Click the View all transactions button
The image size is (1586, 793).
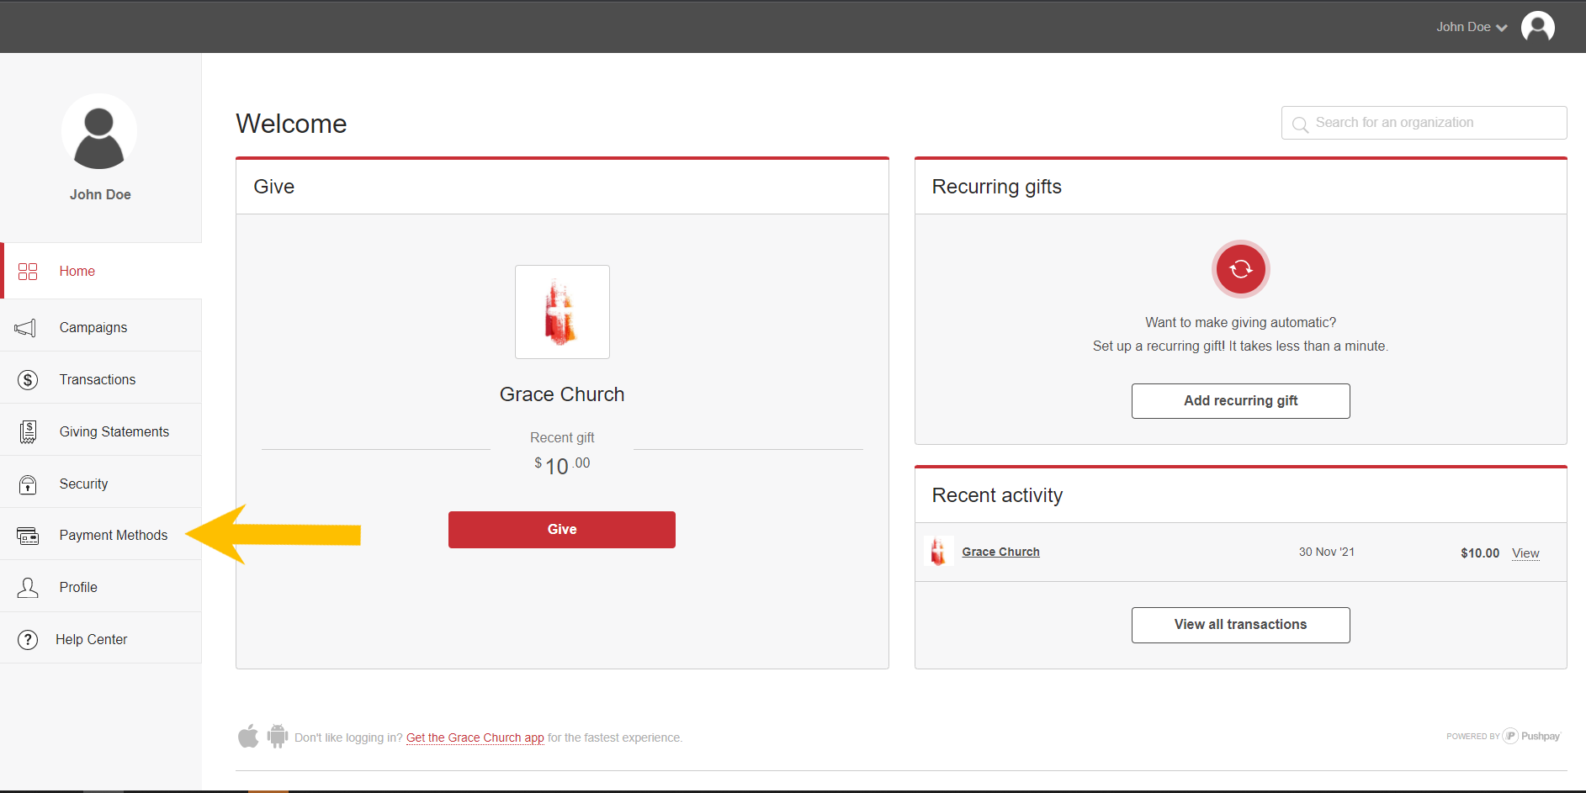[x=1240, y=625]
